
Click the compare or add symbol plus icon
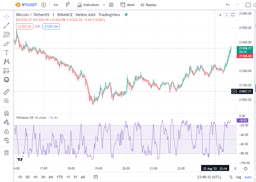(44, 5)
